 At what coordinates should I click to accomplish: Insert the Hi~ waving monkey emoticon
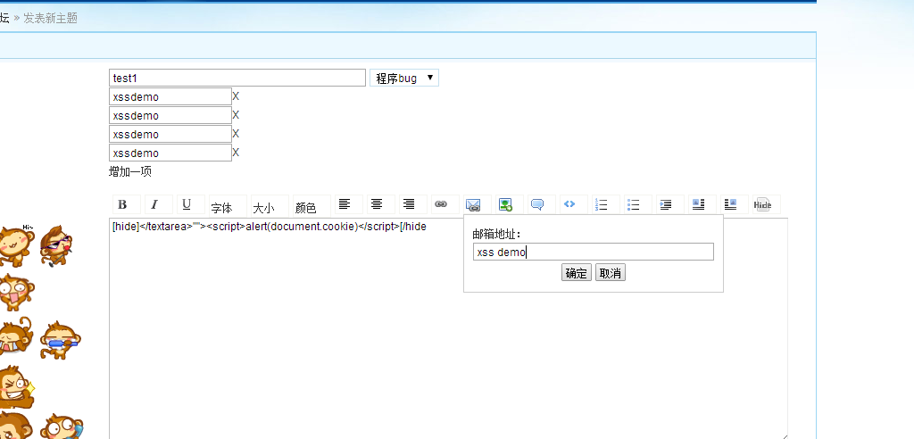click(16, 246)
